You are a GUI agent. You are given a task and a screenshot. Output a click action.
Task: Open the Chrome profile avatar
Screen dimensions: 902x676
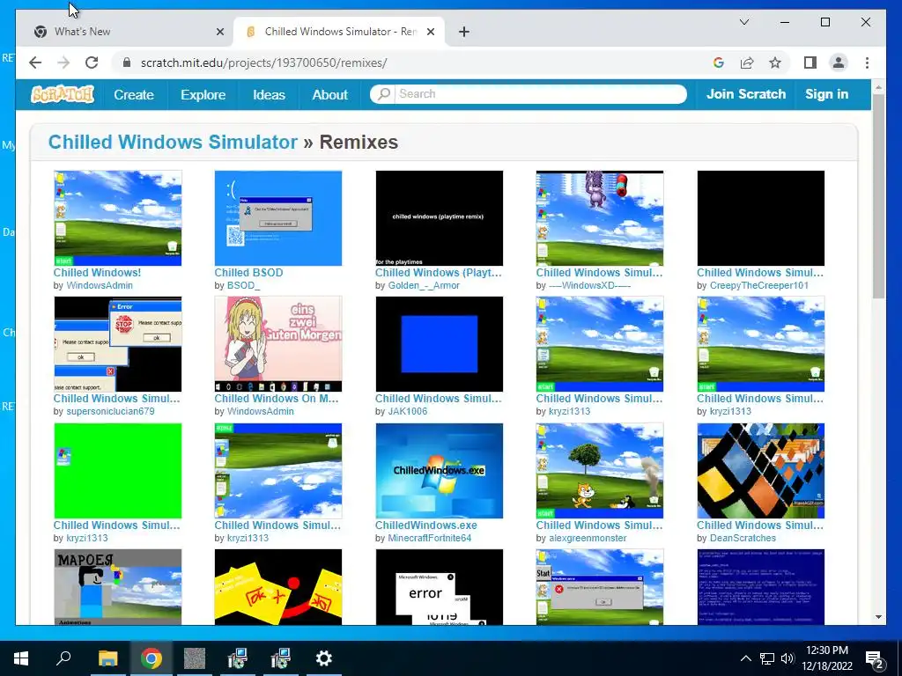[x=839, y=62]
